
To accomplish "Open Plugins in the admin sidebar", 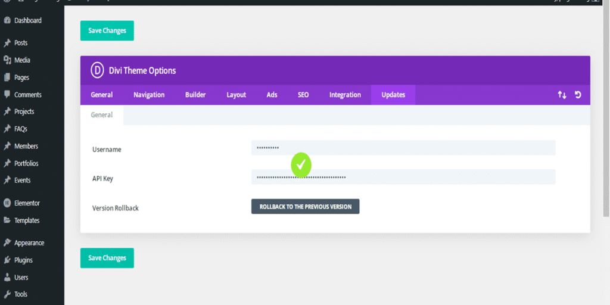I will tap(23, 260).
